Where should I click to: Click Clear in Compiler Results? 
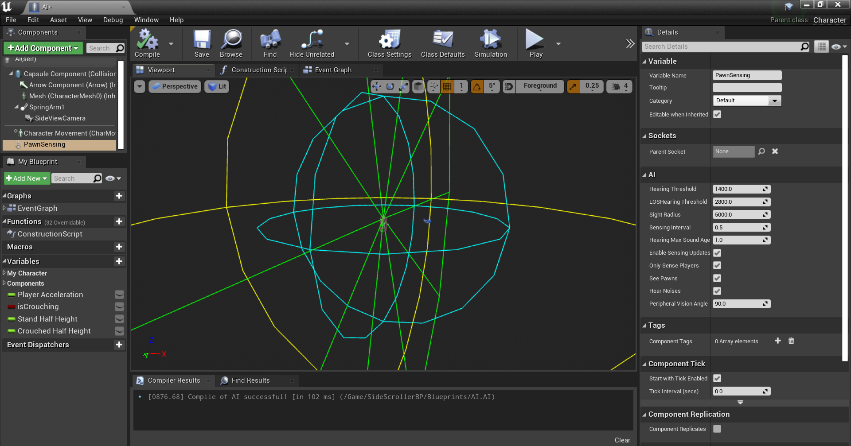coord(622,440)
